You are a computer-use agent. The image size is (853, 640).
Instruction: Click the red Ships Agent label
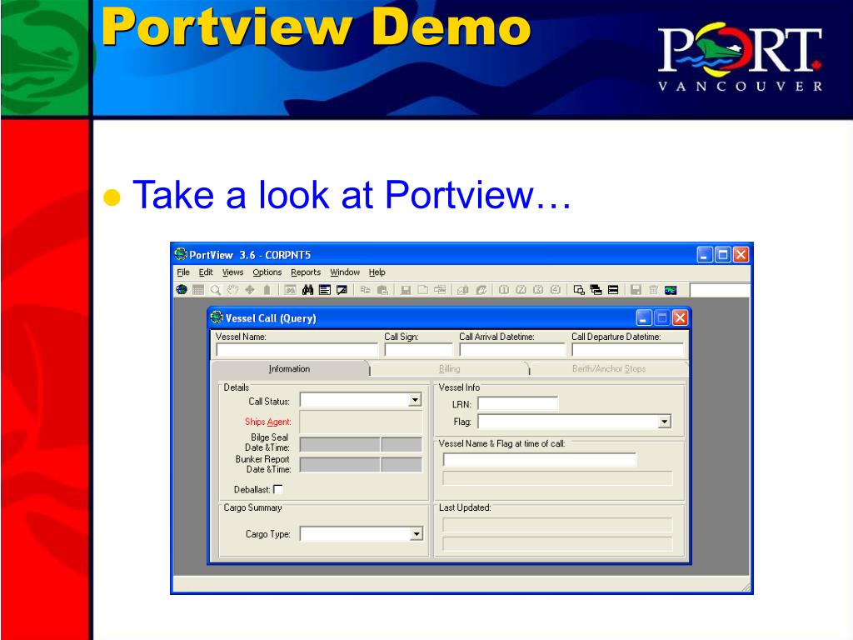click(267, 422)
